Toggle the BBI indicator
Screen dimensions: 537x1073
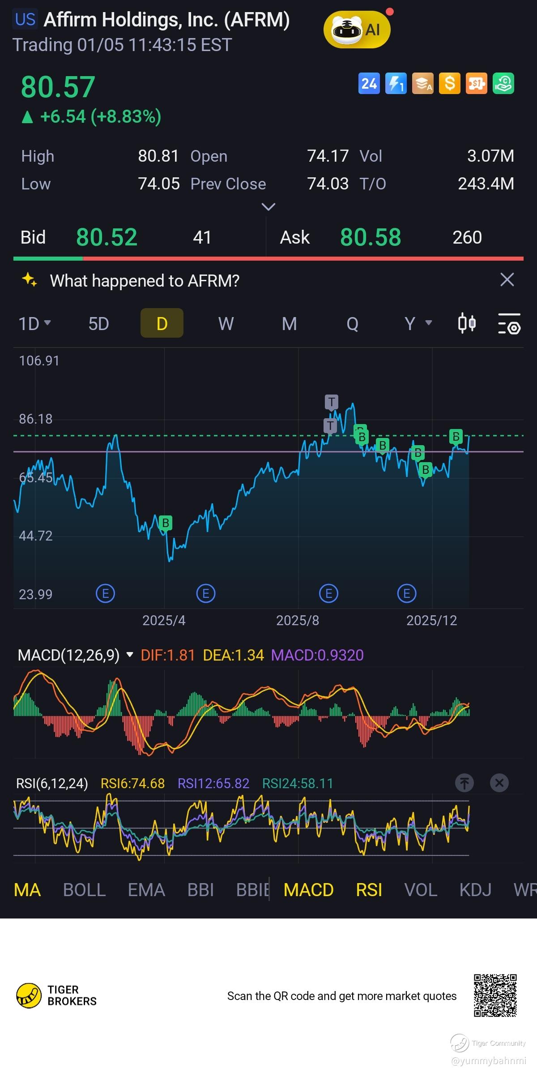click(200, 890)
